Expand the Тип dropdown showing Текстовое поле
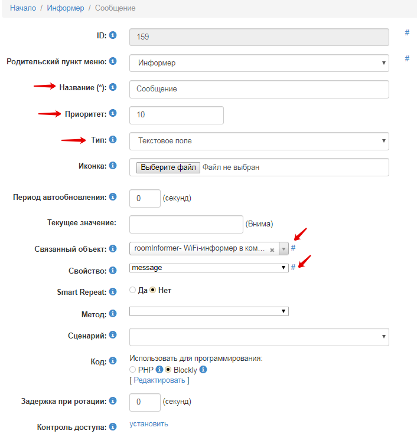Image resolution: width=417 pixels, height=434 pixels. [259, 141]
